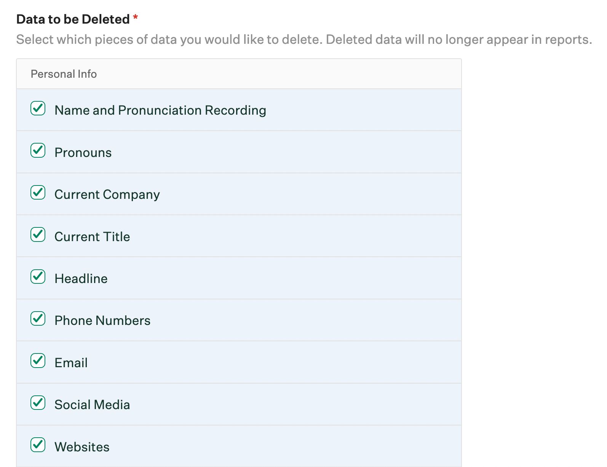Deselect the Current Company checkbox

click(x=38, y=193)
